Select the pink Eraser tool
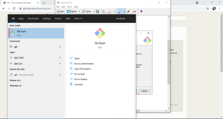The height and width of the screenshot is (119, 223). (134, 12)
